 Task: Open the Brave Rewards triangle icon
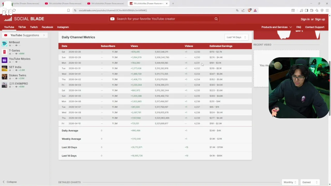(255, 10)
